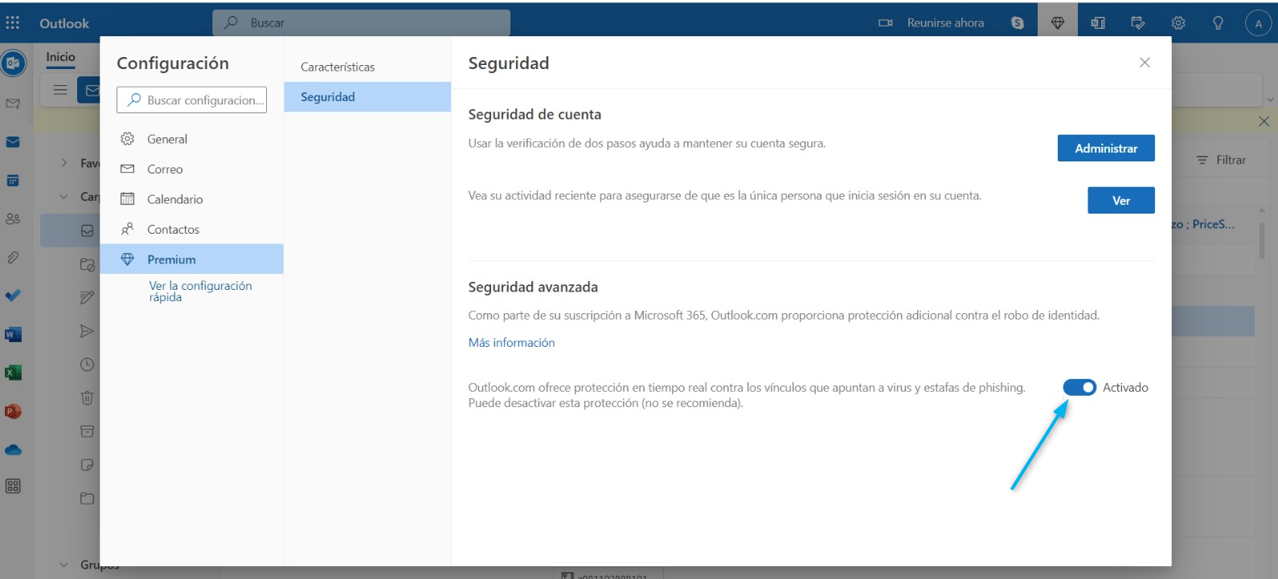Open settings gear icon in header
The width and height of the screenshot is (1278, 579).
click(x=1178, y=22)
